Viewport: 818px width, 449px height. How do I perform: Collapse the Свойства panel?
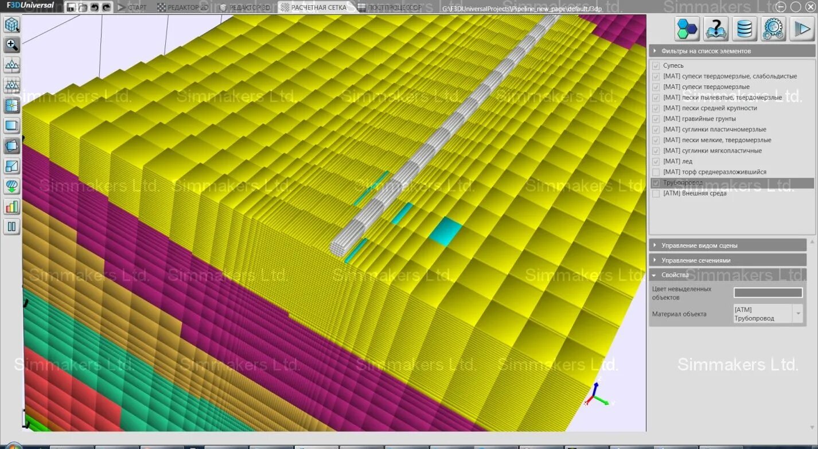(x=728, y=275)
